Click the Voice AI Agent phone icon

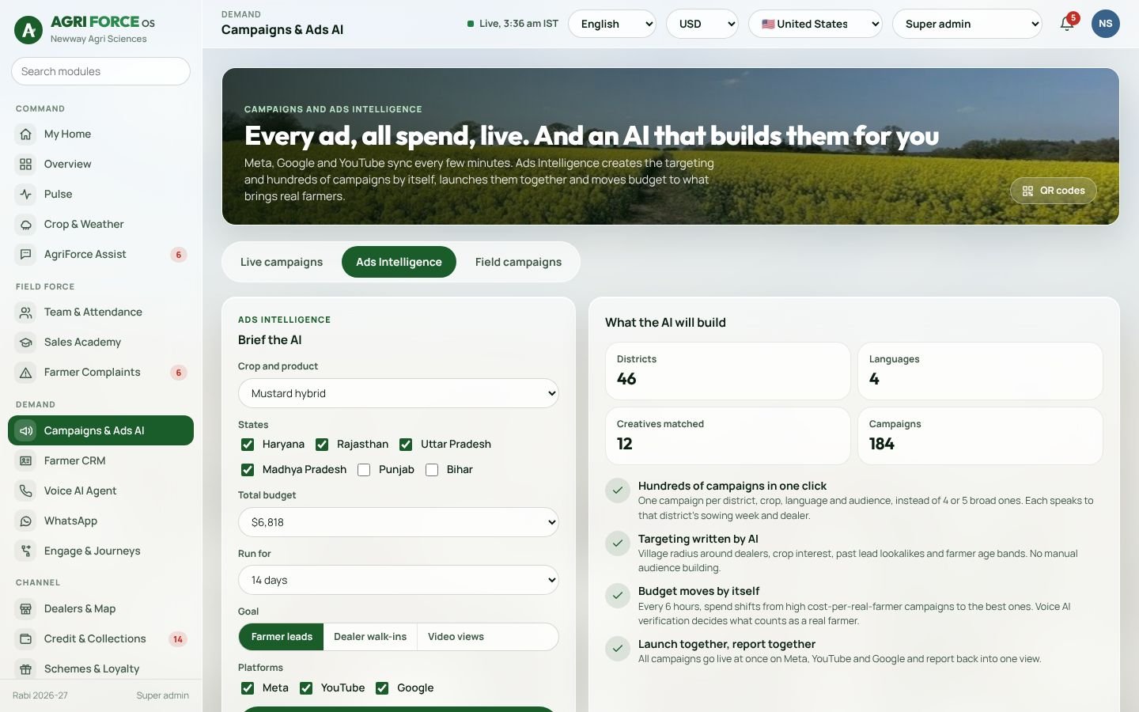coord(26,491)
